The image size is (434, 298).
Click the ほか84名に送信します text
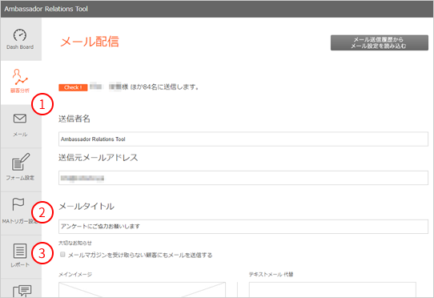(x=164, y=87)
